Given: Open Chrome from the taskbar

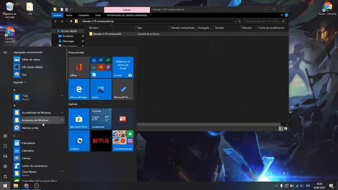Looking at the screenshot, I should pyautogui.click(x=26, y=186).
